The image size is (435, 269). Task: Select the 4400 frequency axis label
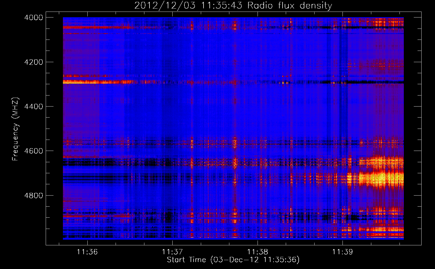point(33,107)
